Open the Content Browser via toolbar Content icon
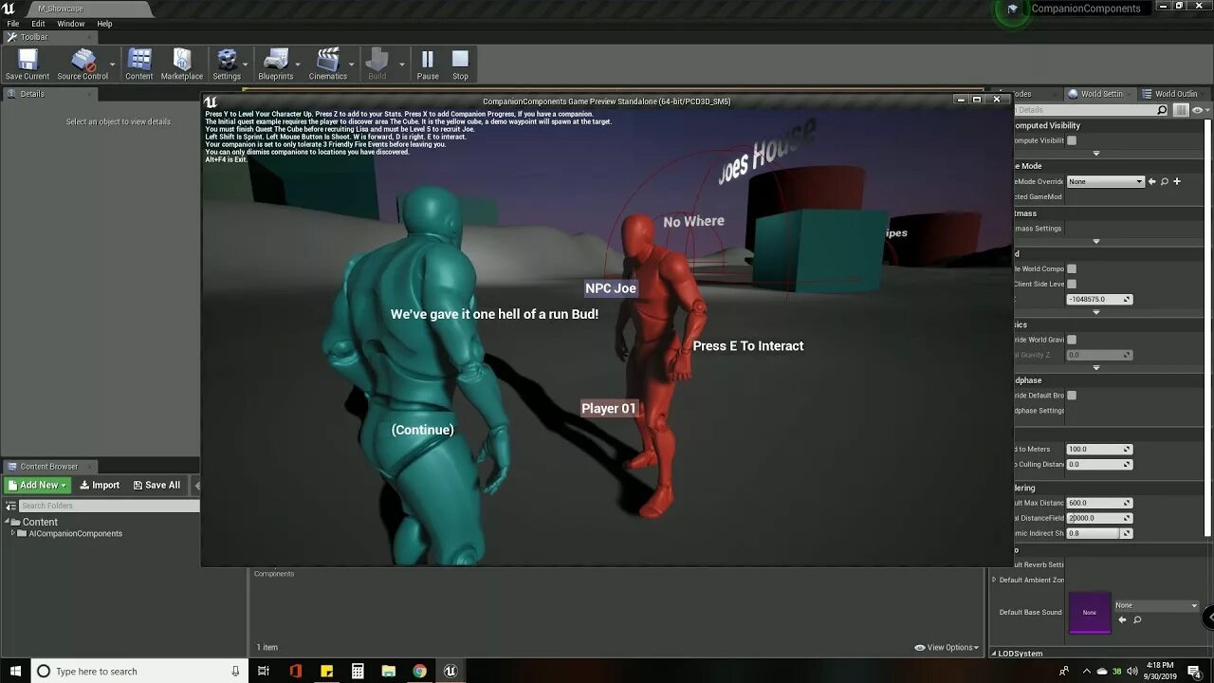Screen dimensions: 1214x683 (138, 61)
